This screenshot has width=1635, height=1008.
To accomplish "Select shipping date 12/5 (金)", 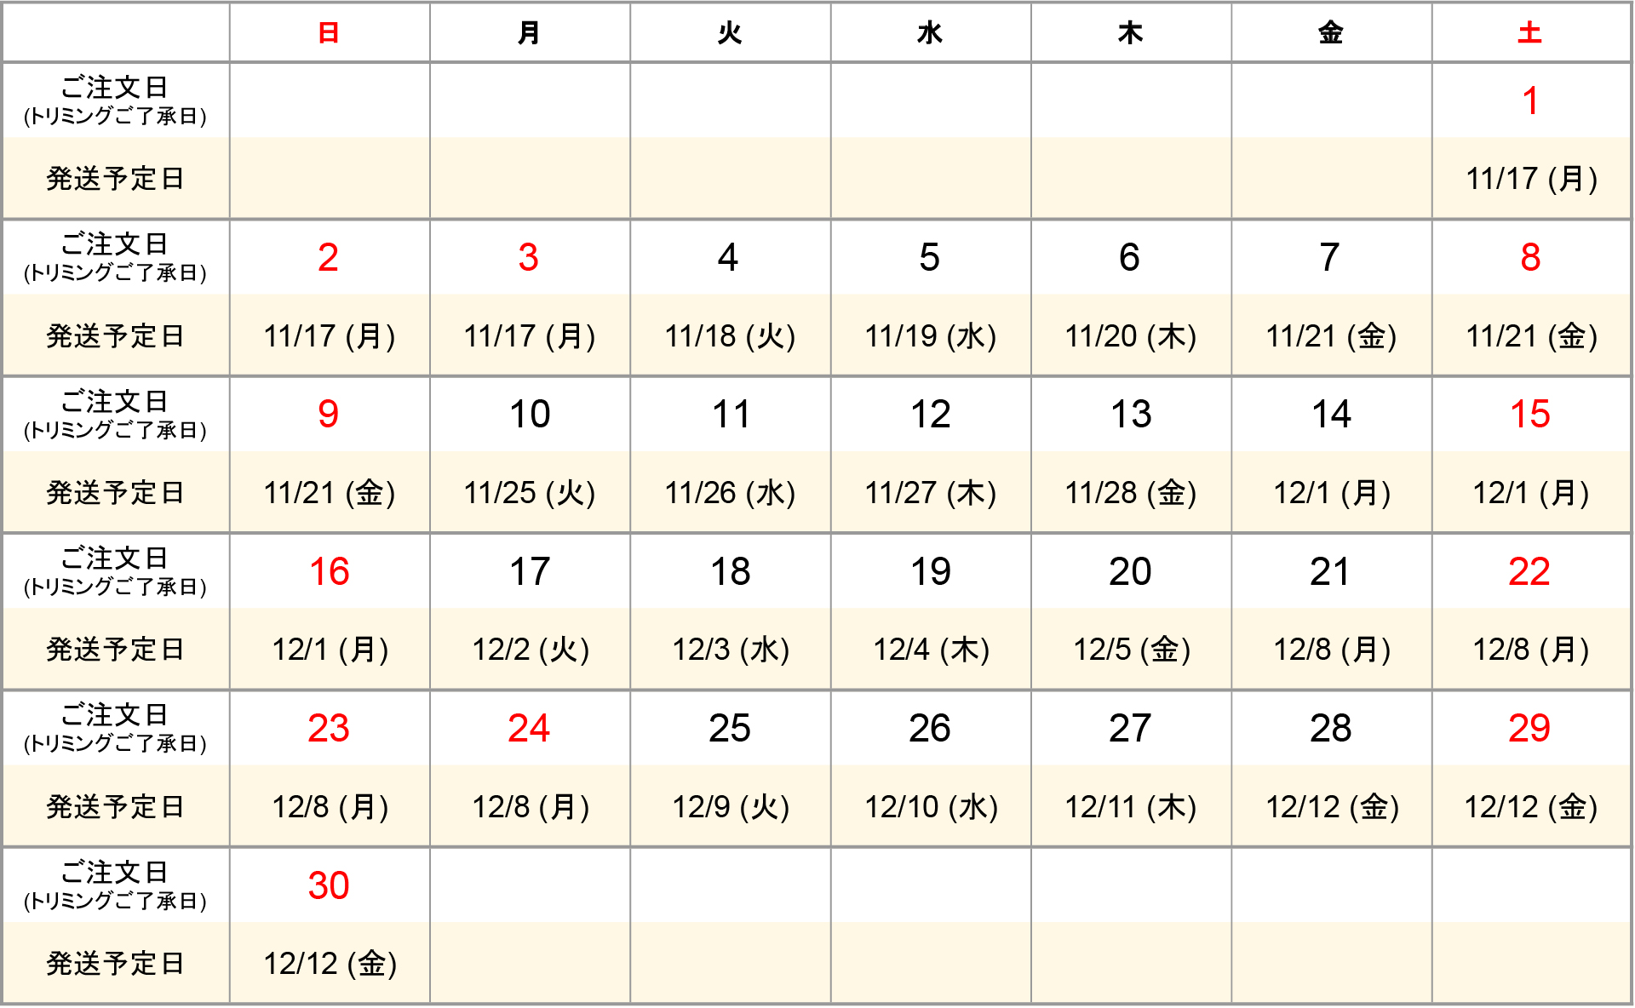I will tap(1131, 650).
